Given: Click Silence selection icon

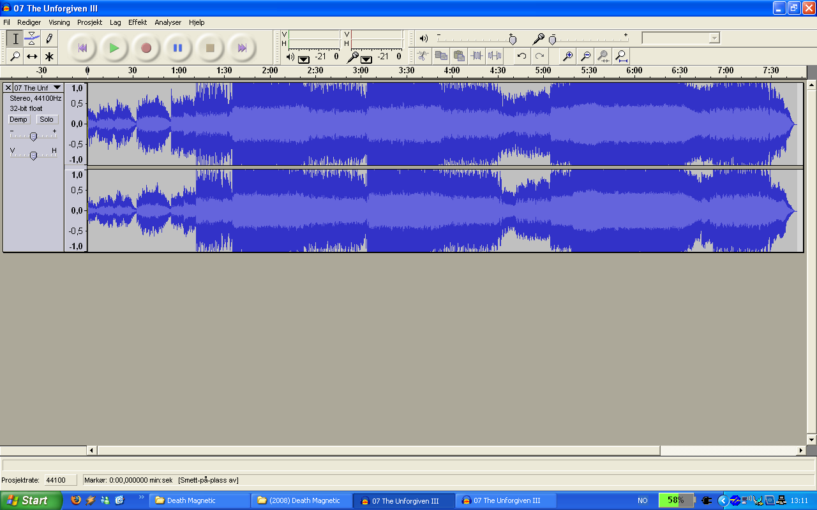Looking at the screenshot, I should point(495,56).
